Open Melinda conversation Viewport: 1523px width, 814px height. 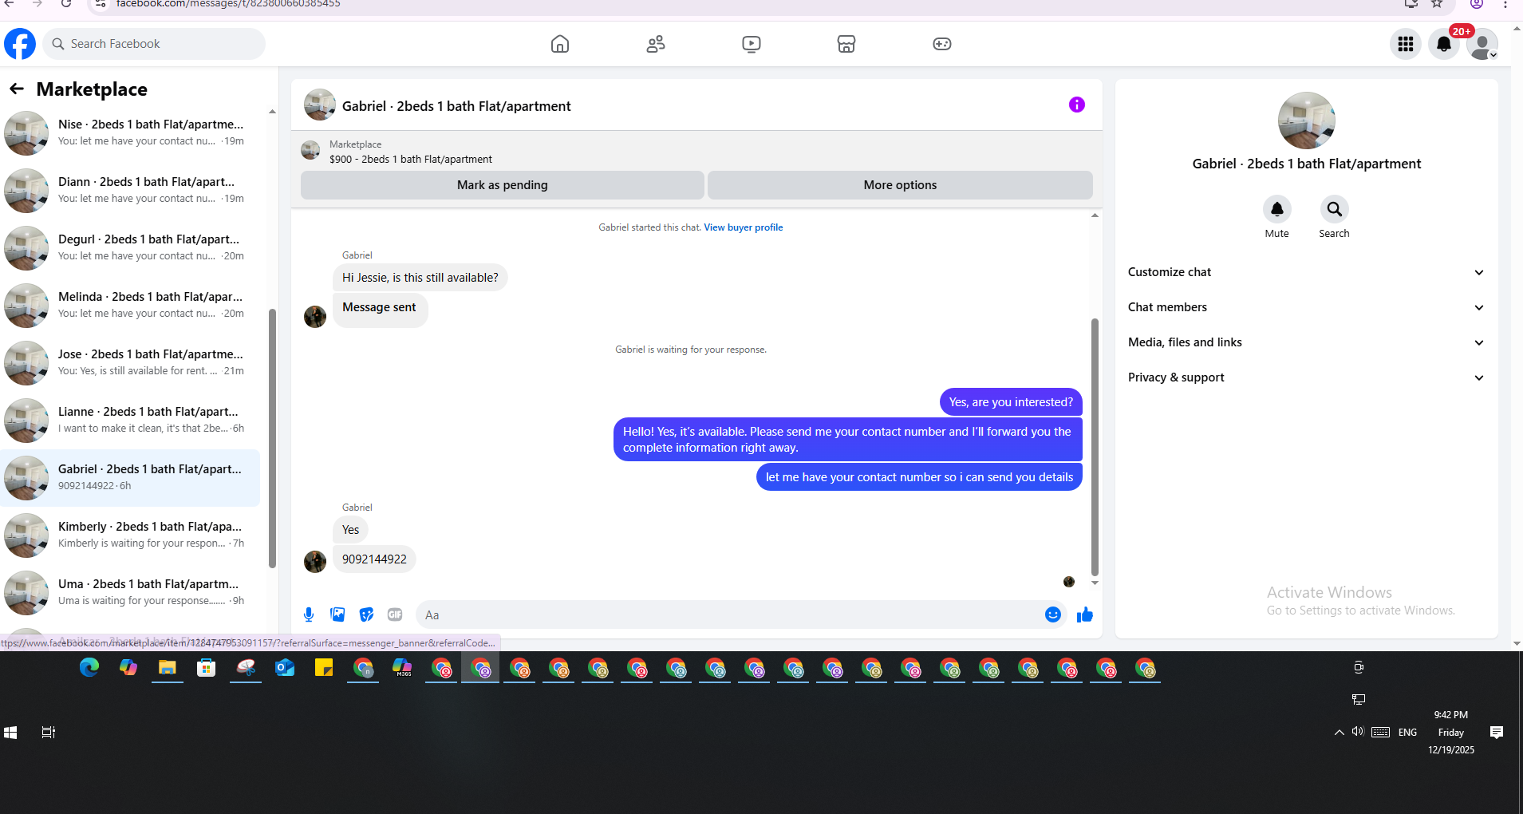tap(132, 305)
